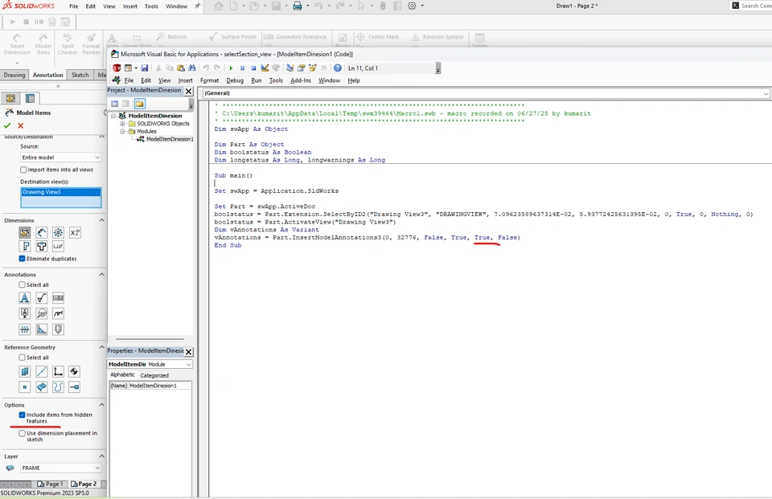Image resolution: width=772 pixels, height=499 pixels.
Task: Select Caterpillar annotation icon
Action: click(x=25, y=329)
